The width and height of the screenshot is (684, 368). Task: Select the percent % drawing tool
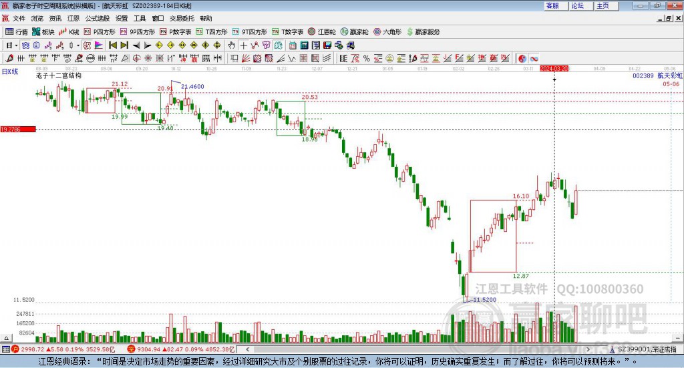click(367, 58)
